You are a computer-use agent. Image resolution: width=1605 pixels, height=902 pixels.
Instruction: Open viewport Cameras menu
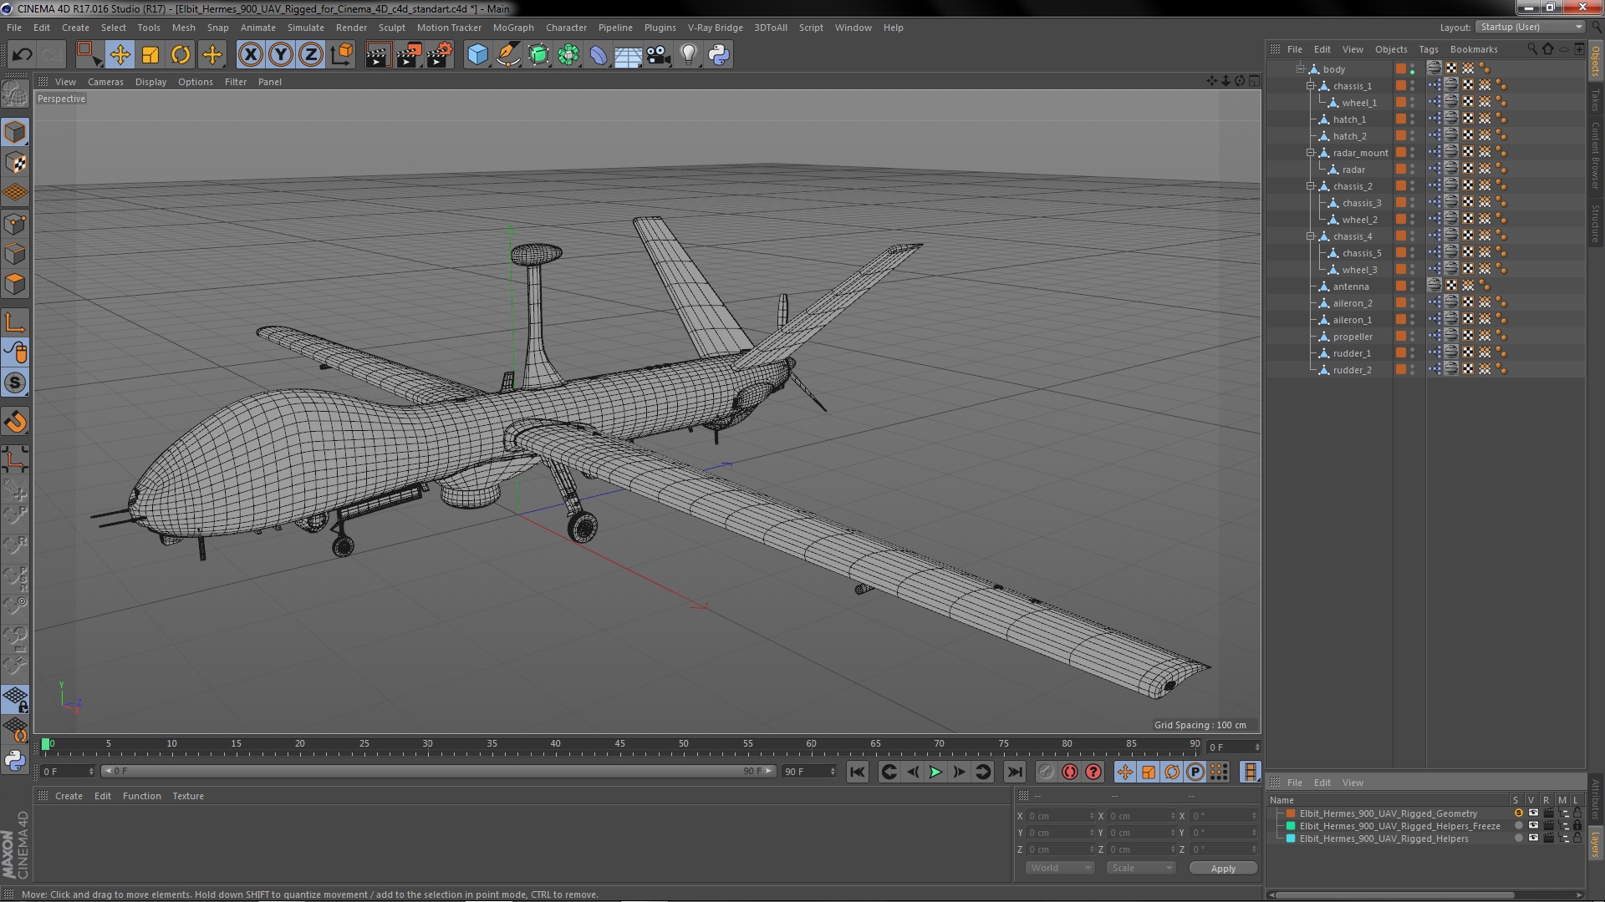105,82
